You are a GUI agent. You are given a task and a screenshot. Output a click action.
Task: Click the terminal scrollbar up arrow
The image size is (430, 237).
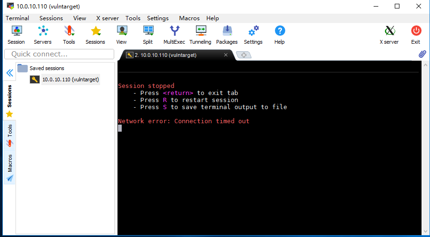pos(425,65)
